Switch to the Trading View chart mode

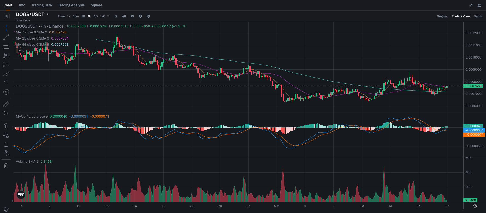click(461, 16)
